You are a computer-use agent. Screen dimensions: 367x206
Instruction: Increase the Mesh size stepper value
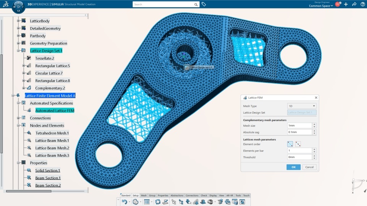click(x=314, y=124)
